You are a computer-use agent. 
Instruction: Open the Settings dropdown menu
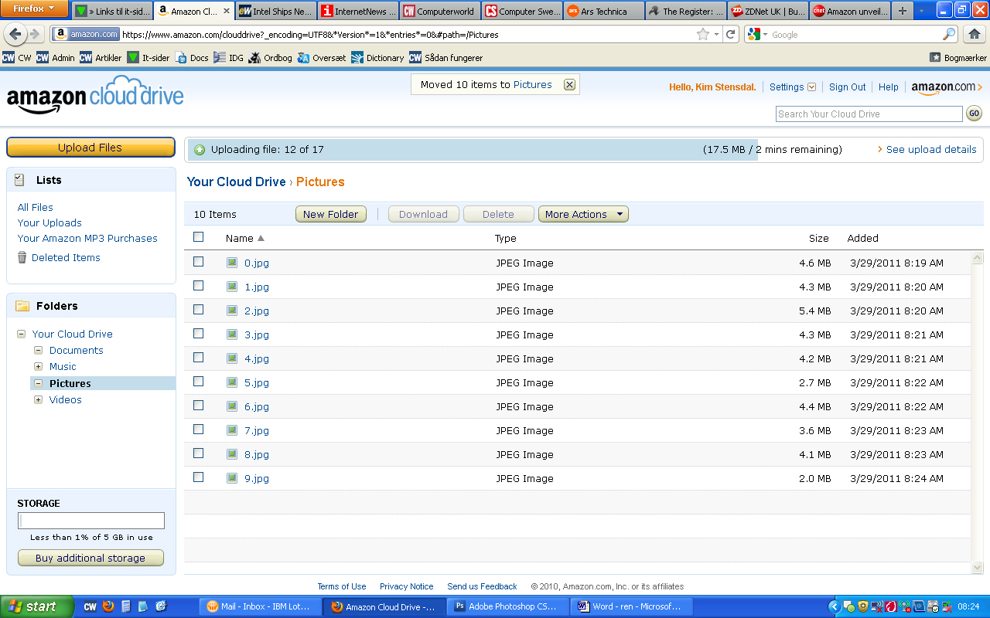pyautogui.click(x=793, y=87)
